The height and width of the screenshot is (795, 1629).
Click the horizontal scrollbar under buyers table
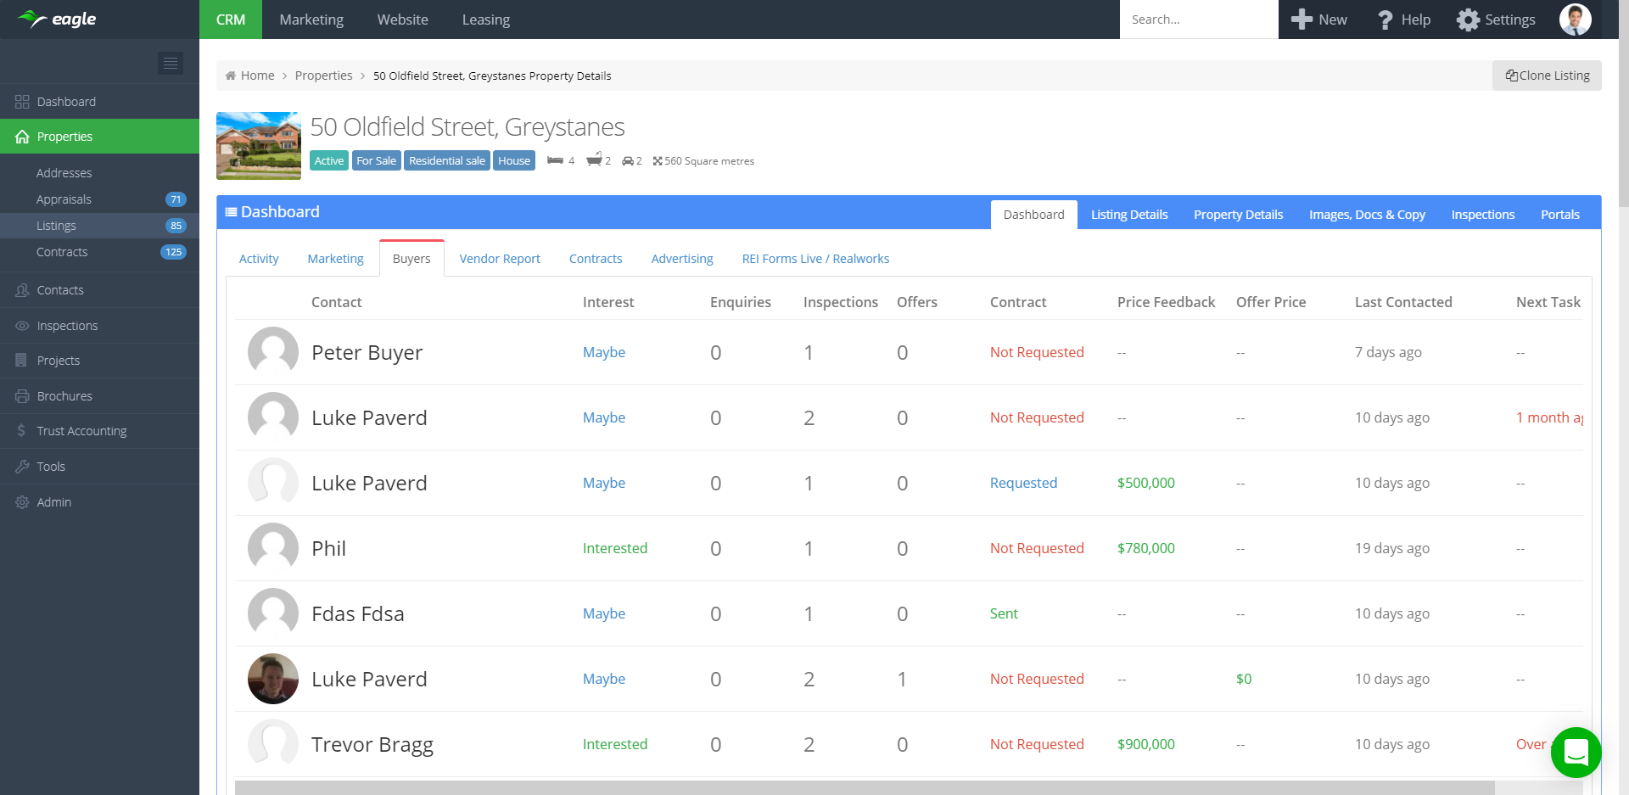864,788
